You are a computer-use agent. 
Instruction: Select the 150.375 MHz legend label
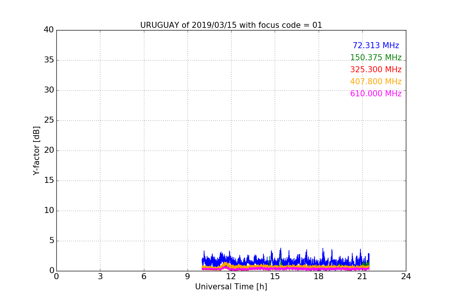click(376, 58)
